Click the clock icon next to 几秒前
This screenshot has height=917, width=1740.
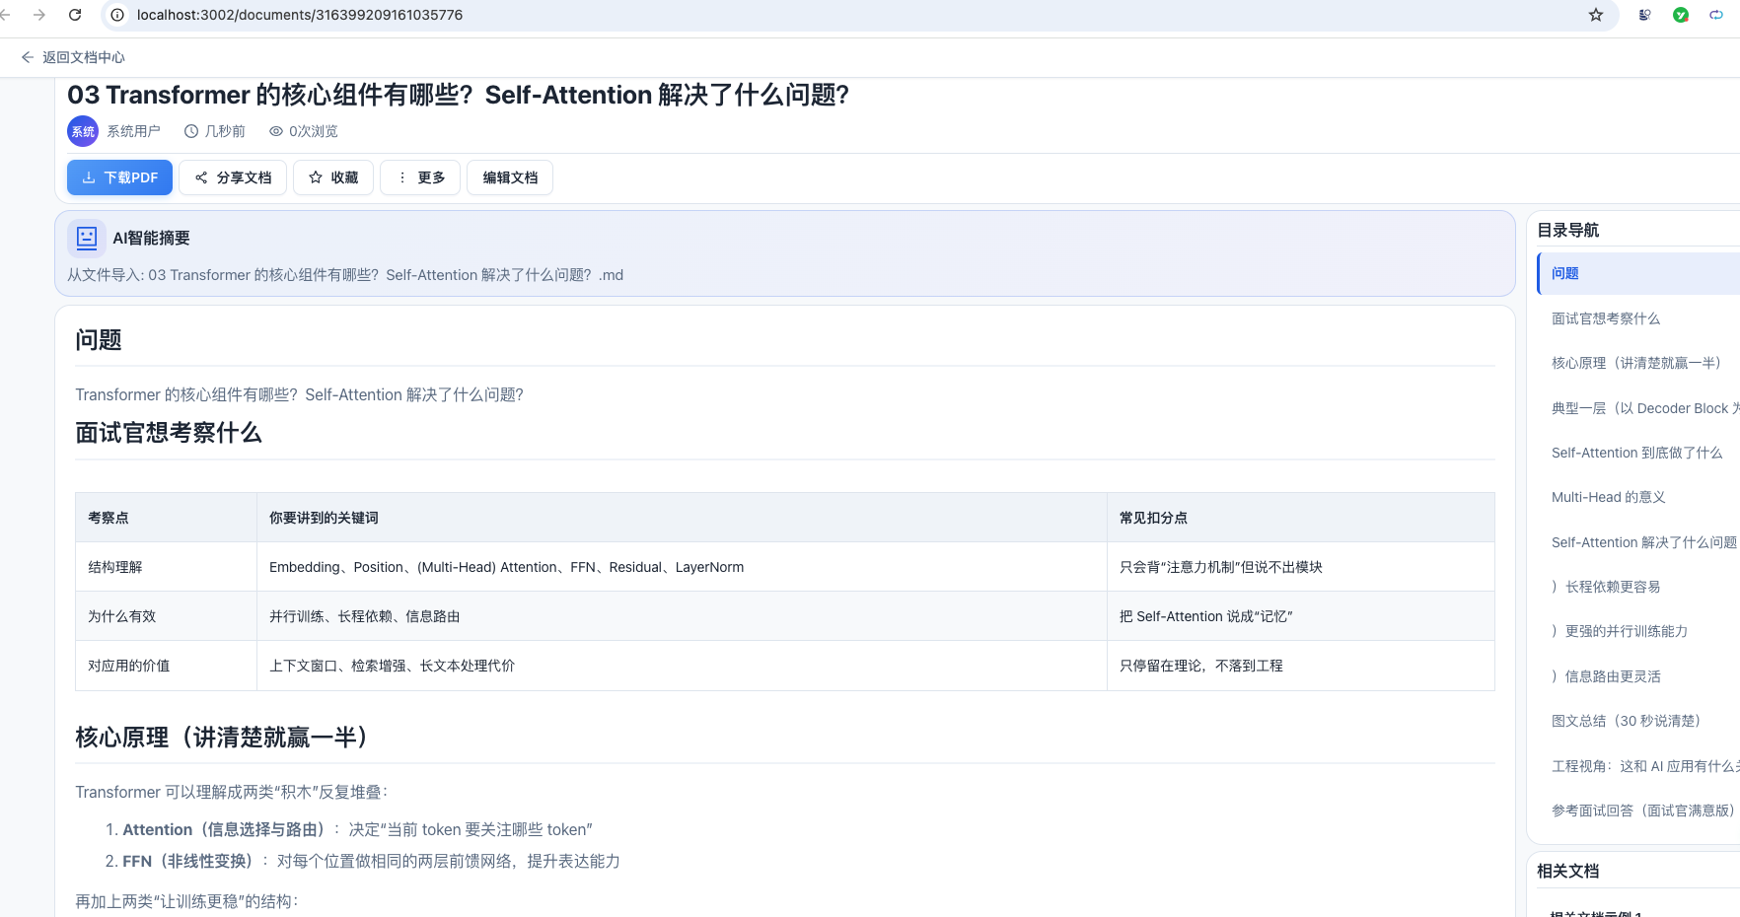coord(191,131)
